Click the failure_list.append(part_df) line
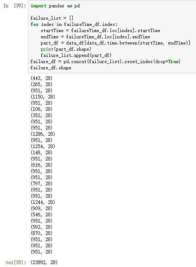Screen dimensions: 196x267 point(76,55)
